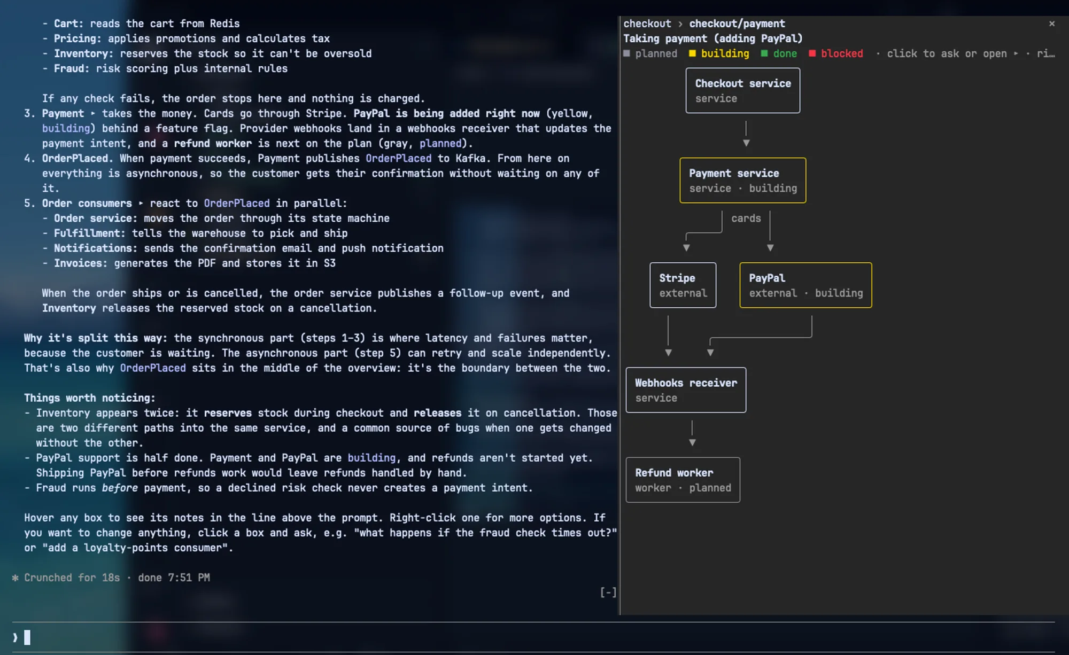Go to checkout breadcrumb parent
Screen dimensions: 1069x655
click(647, 24)
